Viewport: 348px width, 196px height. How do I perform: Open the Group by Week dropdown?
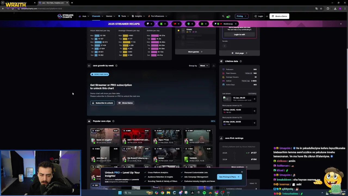coord(204,66)
